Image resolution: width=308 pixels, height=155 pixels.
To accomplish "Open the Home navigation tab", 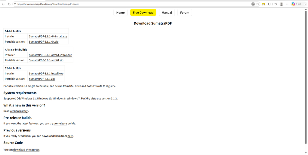I will pyautogui.click(x=120, y=13).
